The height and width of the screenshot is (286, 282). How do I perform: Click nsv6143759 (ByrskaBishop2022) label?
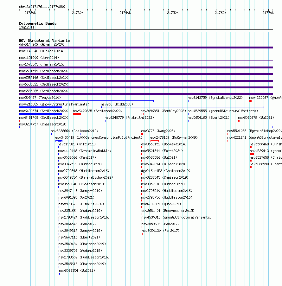pos(215,98)
